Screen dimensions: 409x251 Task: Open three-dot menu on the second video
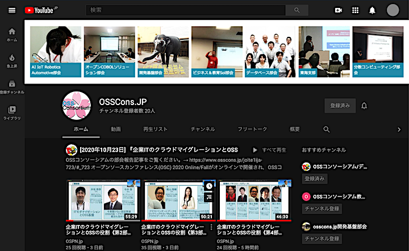211,227
